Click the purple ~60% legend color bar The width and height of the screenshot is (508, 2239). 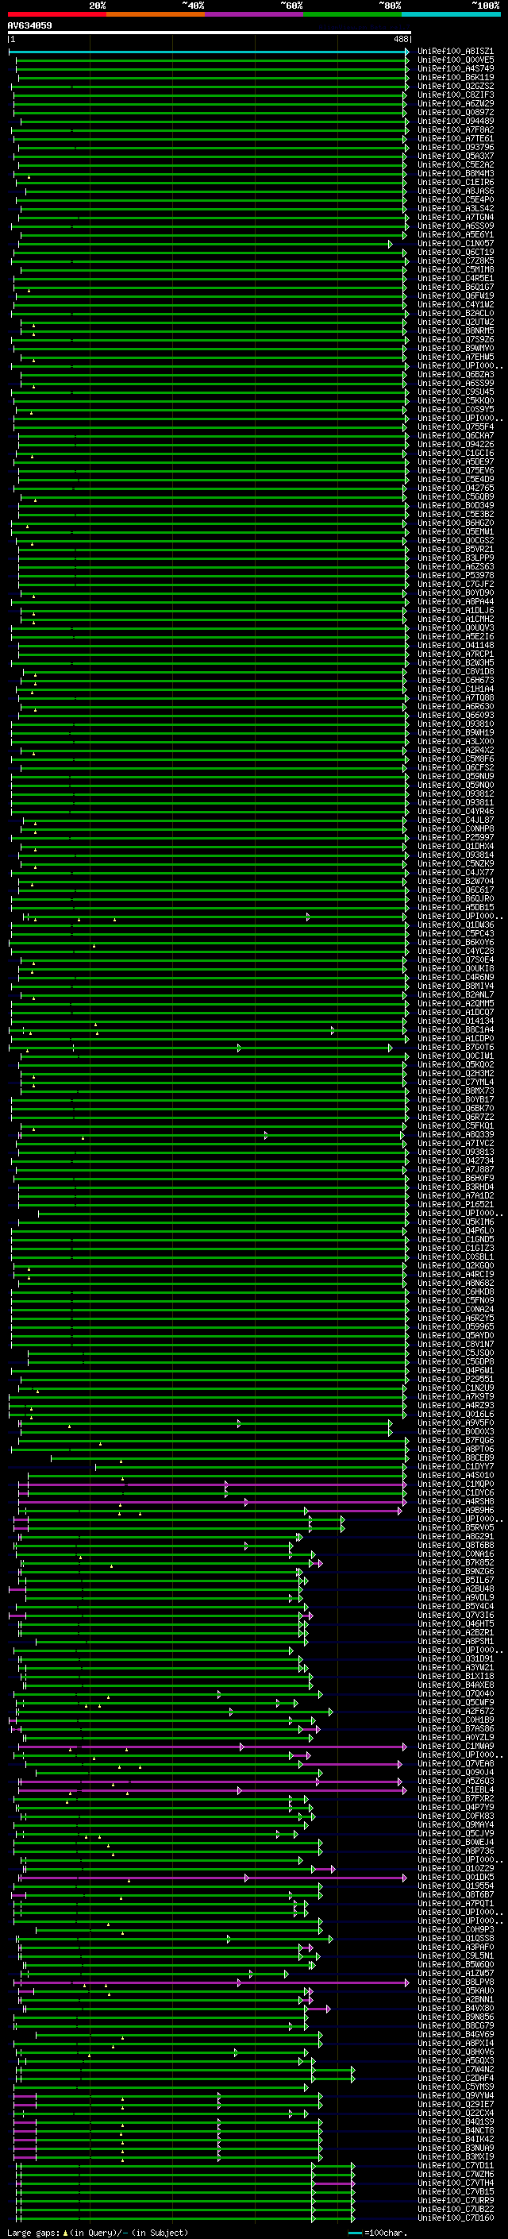click(x=253, y=14)
